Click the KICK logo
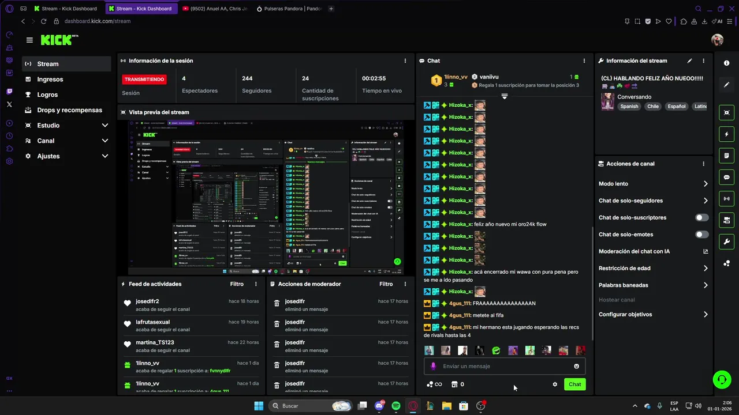 59,40
